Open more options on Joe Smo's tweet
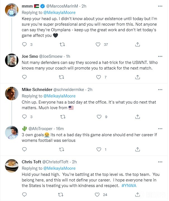The width and height of the screenshot is (169, 201). (x=160, y=57)
